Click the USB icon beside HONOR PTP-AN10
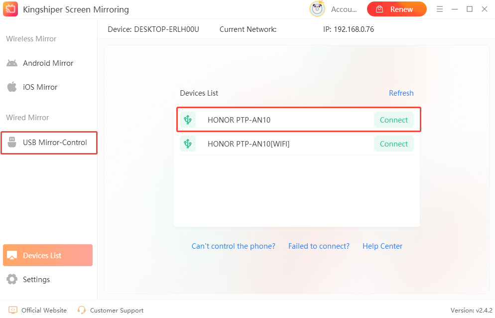The height and width of the screenshot is (318, 495). [188, 120]
